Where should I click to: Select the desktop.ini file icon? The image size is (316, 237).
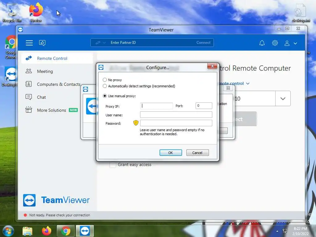(x=301, y=13)
